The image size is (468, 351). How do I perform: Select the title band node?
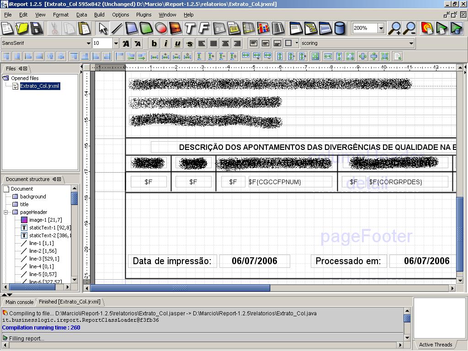24,204
